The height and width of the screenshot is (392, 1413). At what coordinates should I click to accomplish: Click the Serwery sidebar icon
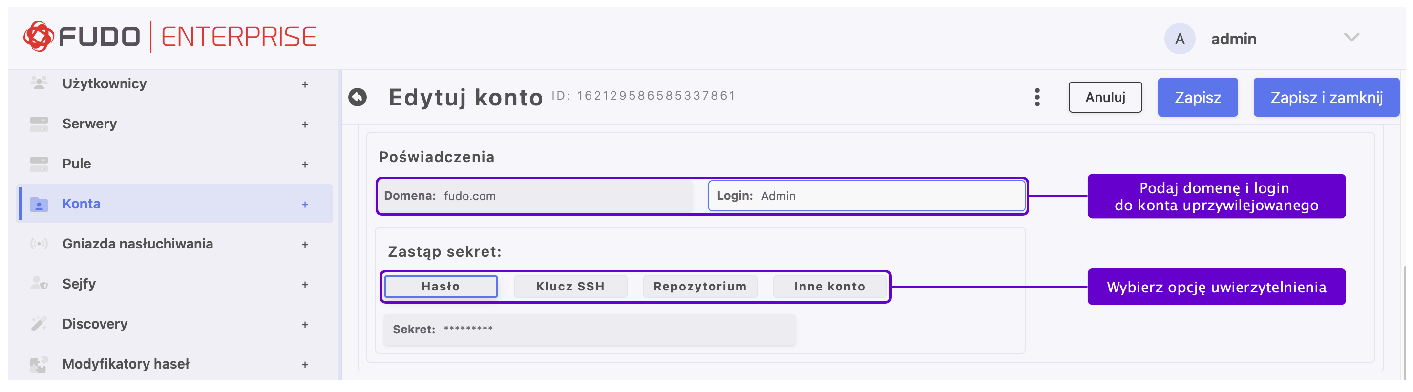tap(39, 124)
